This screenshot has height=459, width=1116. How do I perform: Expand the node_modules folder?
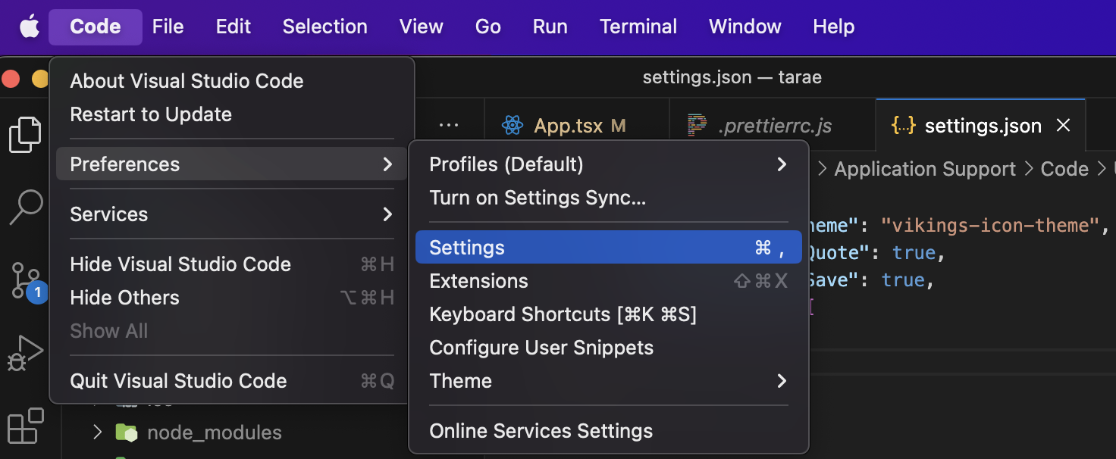click(97, 432)
